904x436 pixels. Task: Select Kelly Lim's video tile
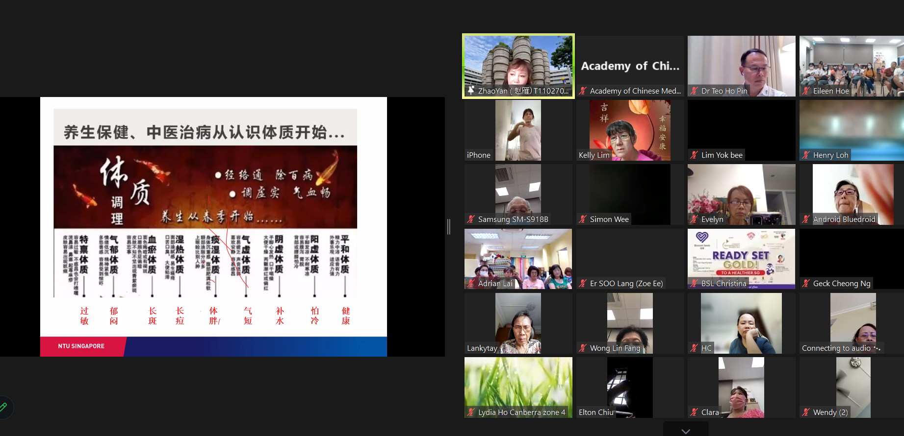tap(630, 130)
